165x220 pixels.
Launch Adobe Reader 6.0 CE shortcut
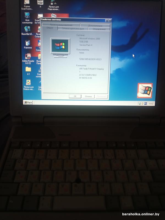[x=28, y=59]
